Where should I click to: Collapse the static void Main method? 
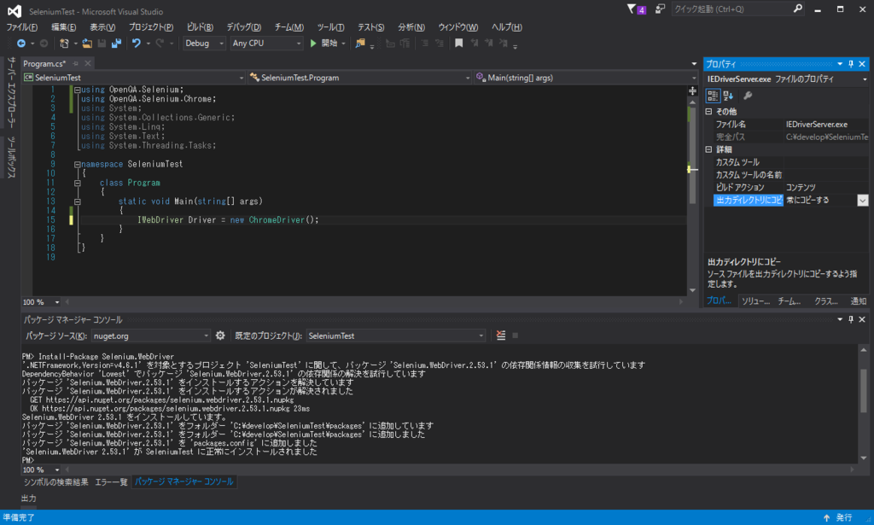pos(78,201)
